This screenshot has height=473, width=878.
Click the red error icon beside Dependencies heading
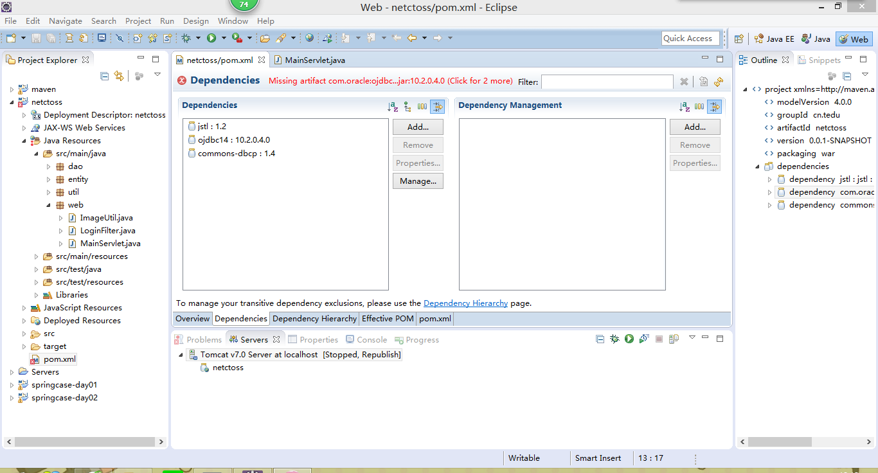182,80
